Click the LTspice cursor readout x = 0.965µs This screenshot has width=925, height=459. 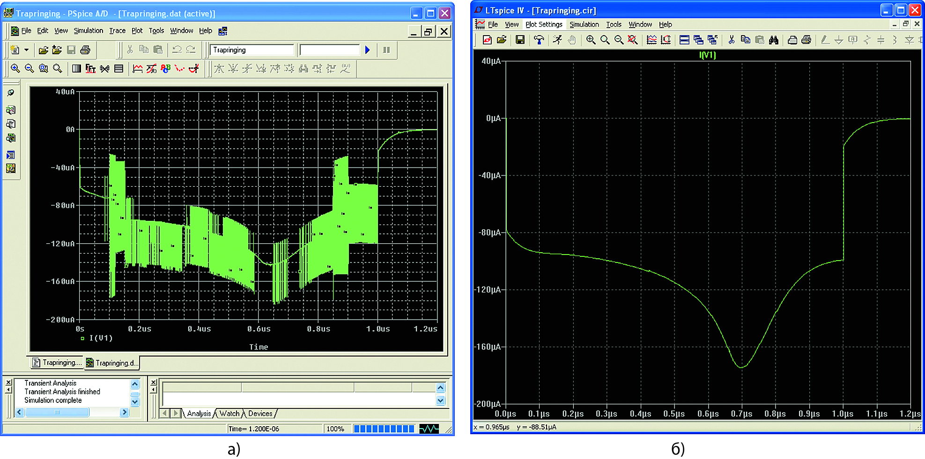click(x=491, y=427)
